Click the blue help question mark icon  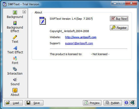(x=126, y=103)
